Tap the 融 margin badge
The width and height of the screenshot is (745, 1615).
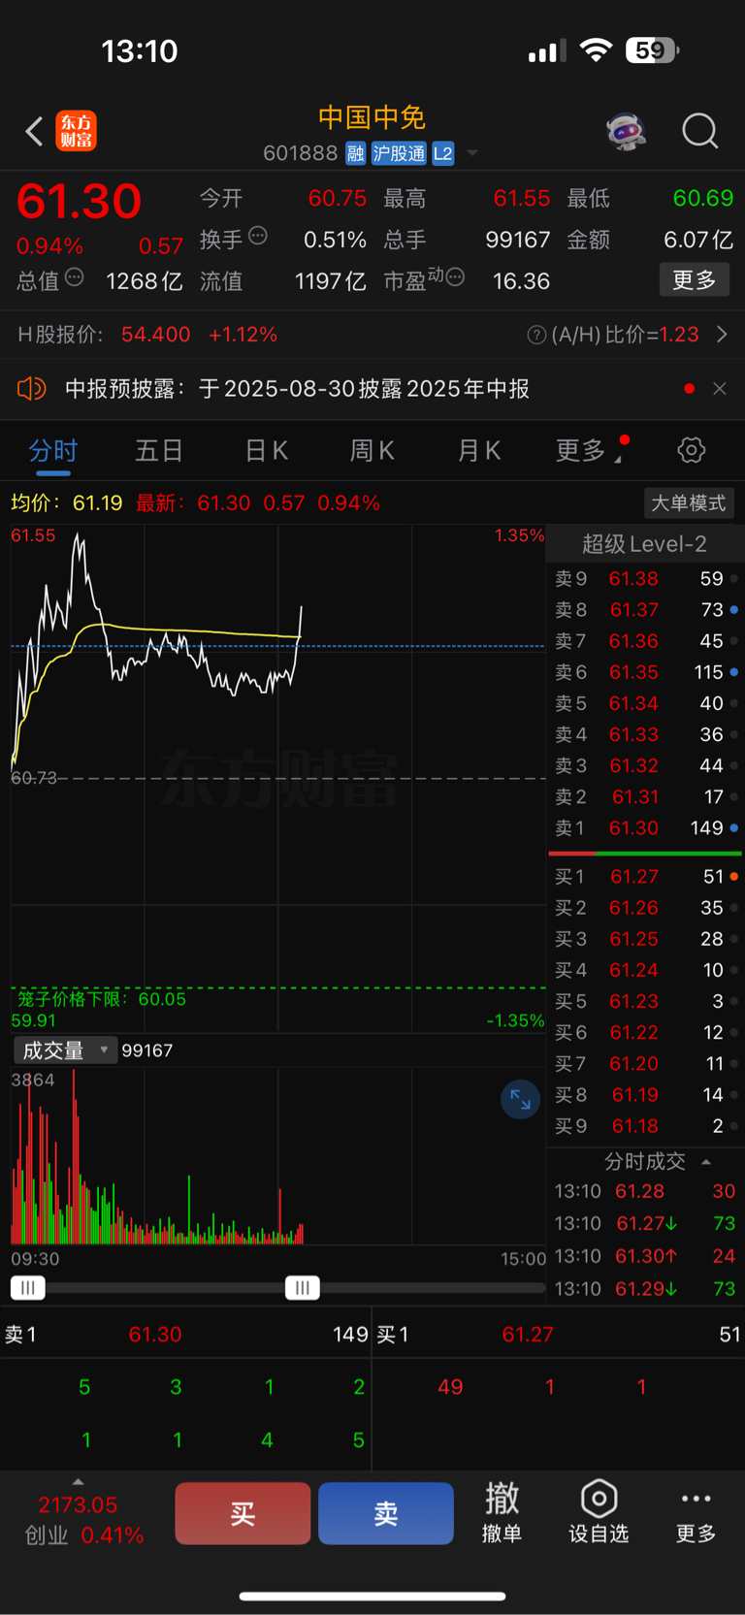point(355,153)
